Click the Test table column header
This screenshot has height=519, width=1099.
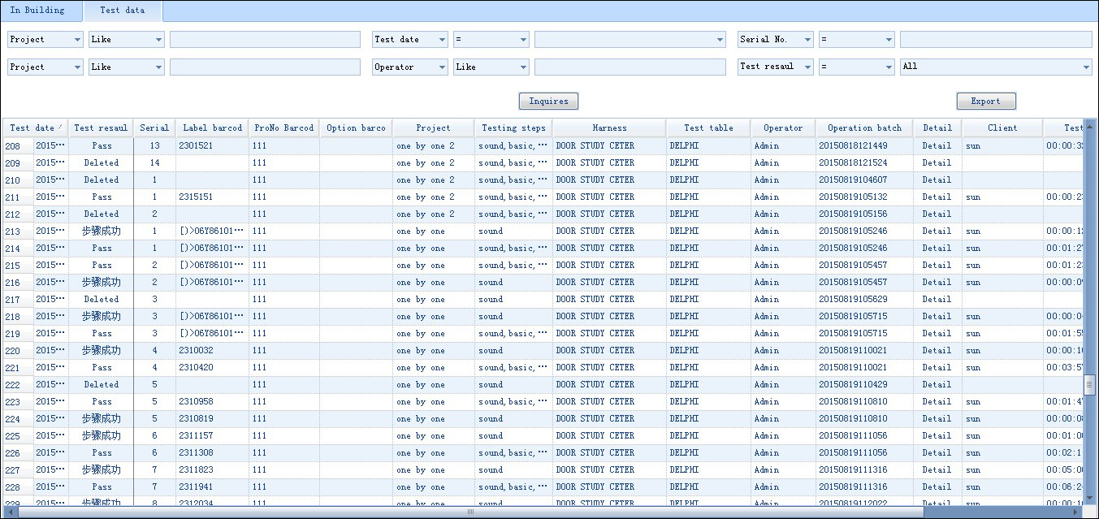tap(708, 128)
